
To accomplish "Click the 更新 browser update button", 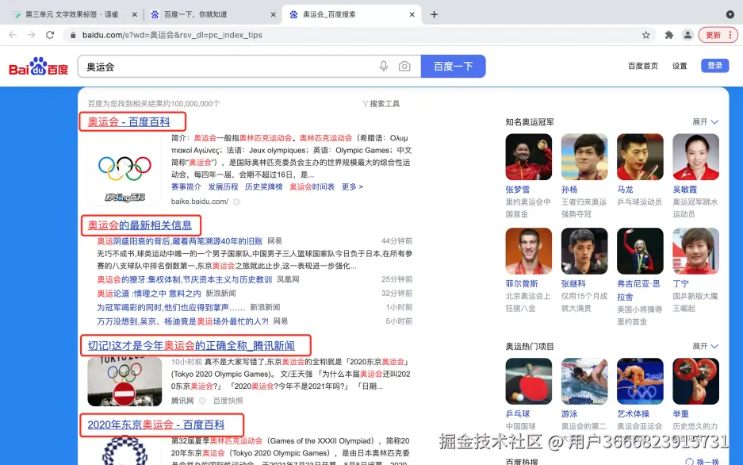I will pyautogui.click(x=713, y=35).
